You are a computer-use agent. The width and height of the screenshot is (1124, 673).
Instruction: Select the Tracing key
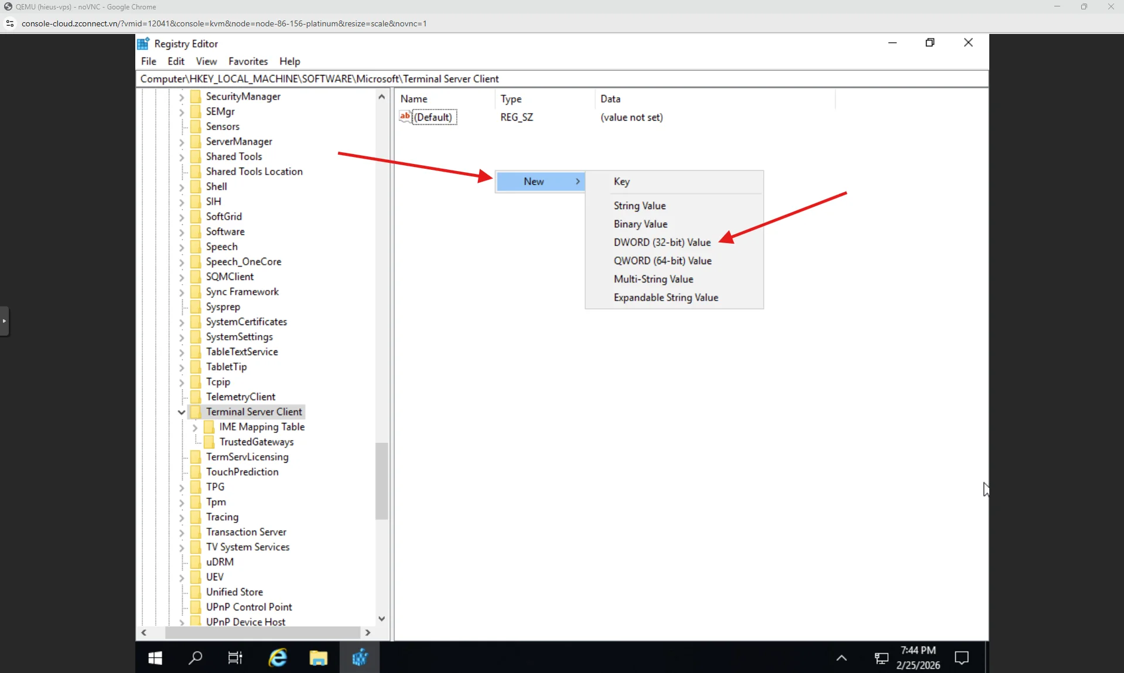[x=222, y=517]
